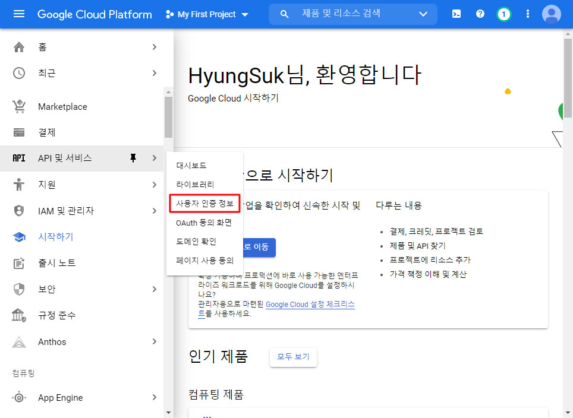Click the graduation cap getting started icon
The width and height of the screenshot is (573, 418).
[x=19, y=237]
